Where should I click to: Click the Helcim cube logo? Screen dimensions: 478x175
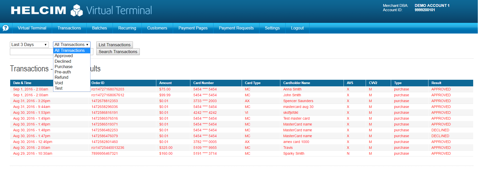pyautogui.click(x=76, y=10)
